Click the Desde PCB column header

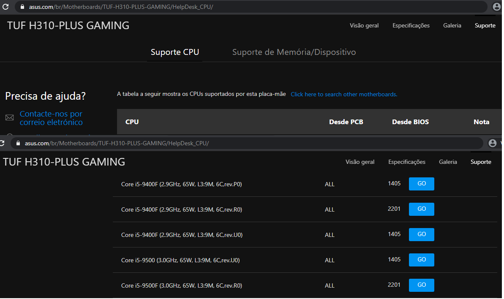(346, 122)
